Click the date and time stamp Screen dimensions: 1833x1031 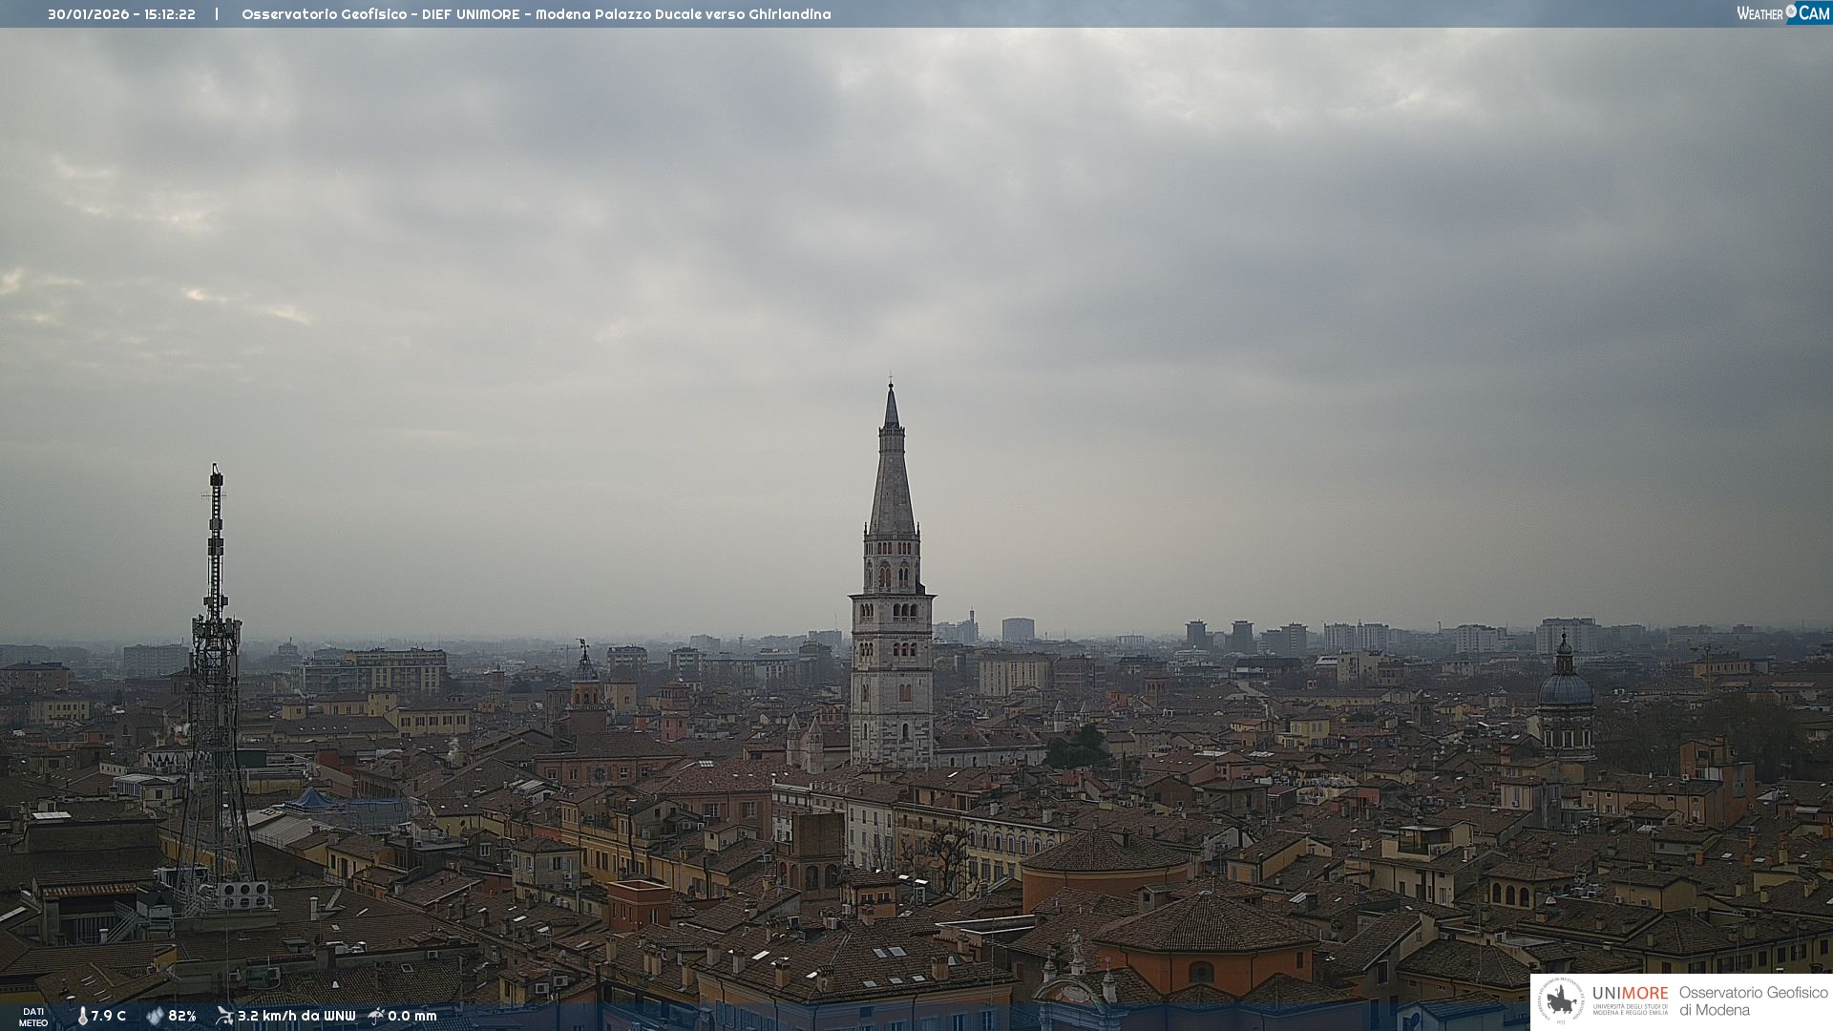[121, 14]
